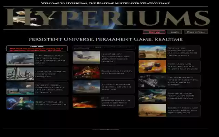Click the 'Enter the senate' card text
The height and width of the screenshot is (137, 219).
[x=50, y=89]
